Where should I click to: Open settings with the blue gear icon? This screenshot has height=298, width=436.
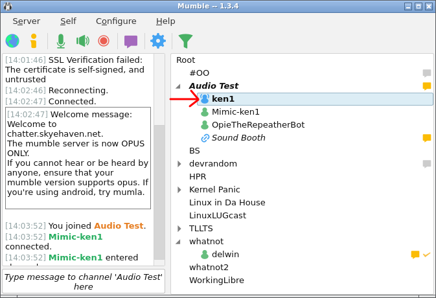click(x=157, y=41)
